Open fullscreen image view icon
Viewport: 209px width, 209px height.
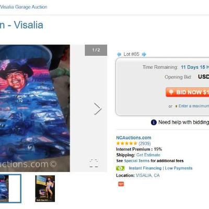click(x=94, y=163)
